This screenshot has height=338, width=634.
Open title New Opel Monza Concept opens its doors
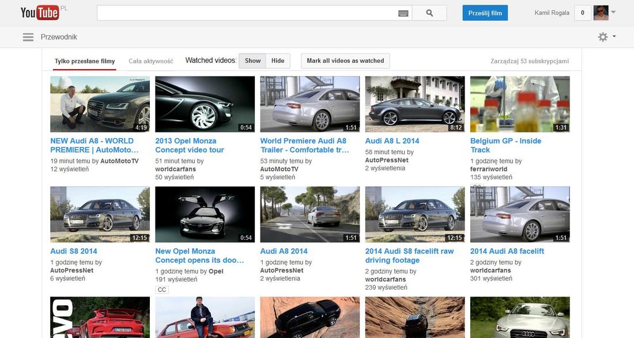[200, 256]
